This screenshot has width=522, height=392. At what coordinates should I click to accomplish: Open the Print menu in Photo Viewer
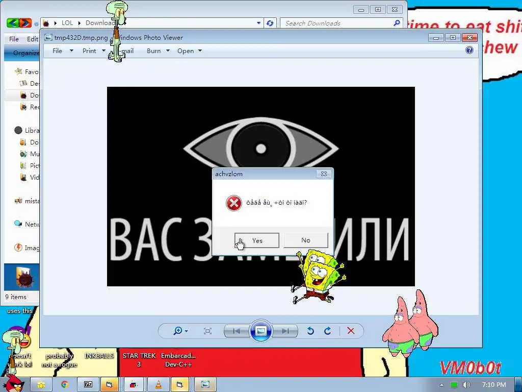[x=89, y=51]
